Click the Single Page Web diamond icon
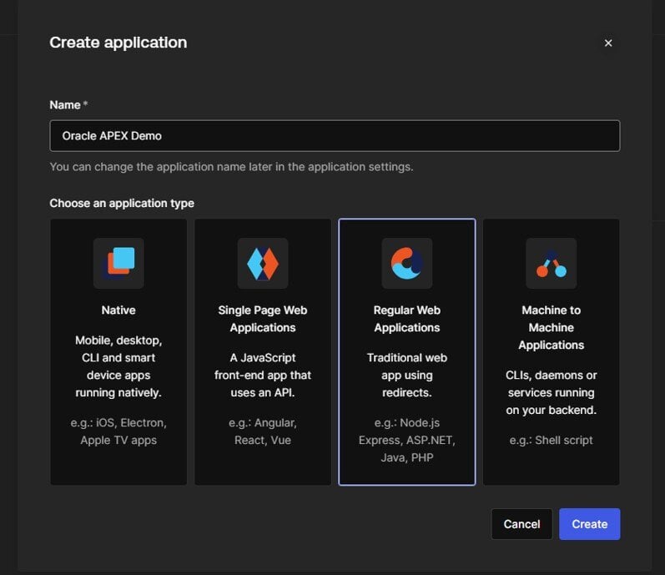 263,263
